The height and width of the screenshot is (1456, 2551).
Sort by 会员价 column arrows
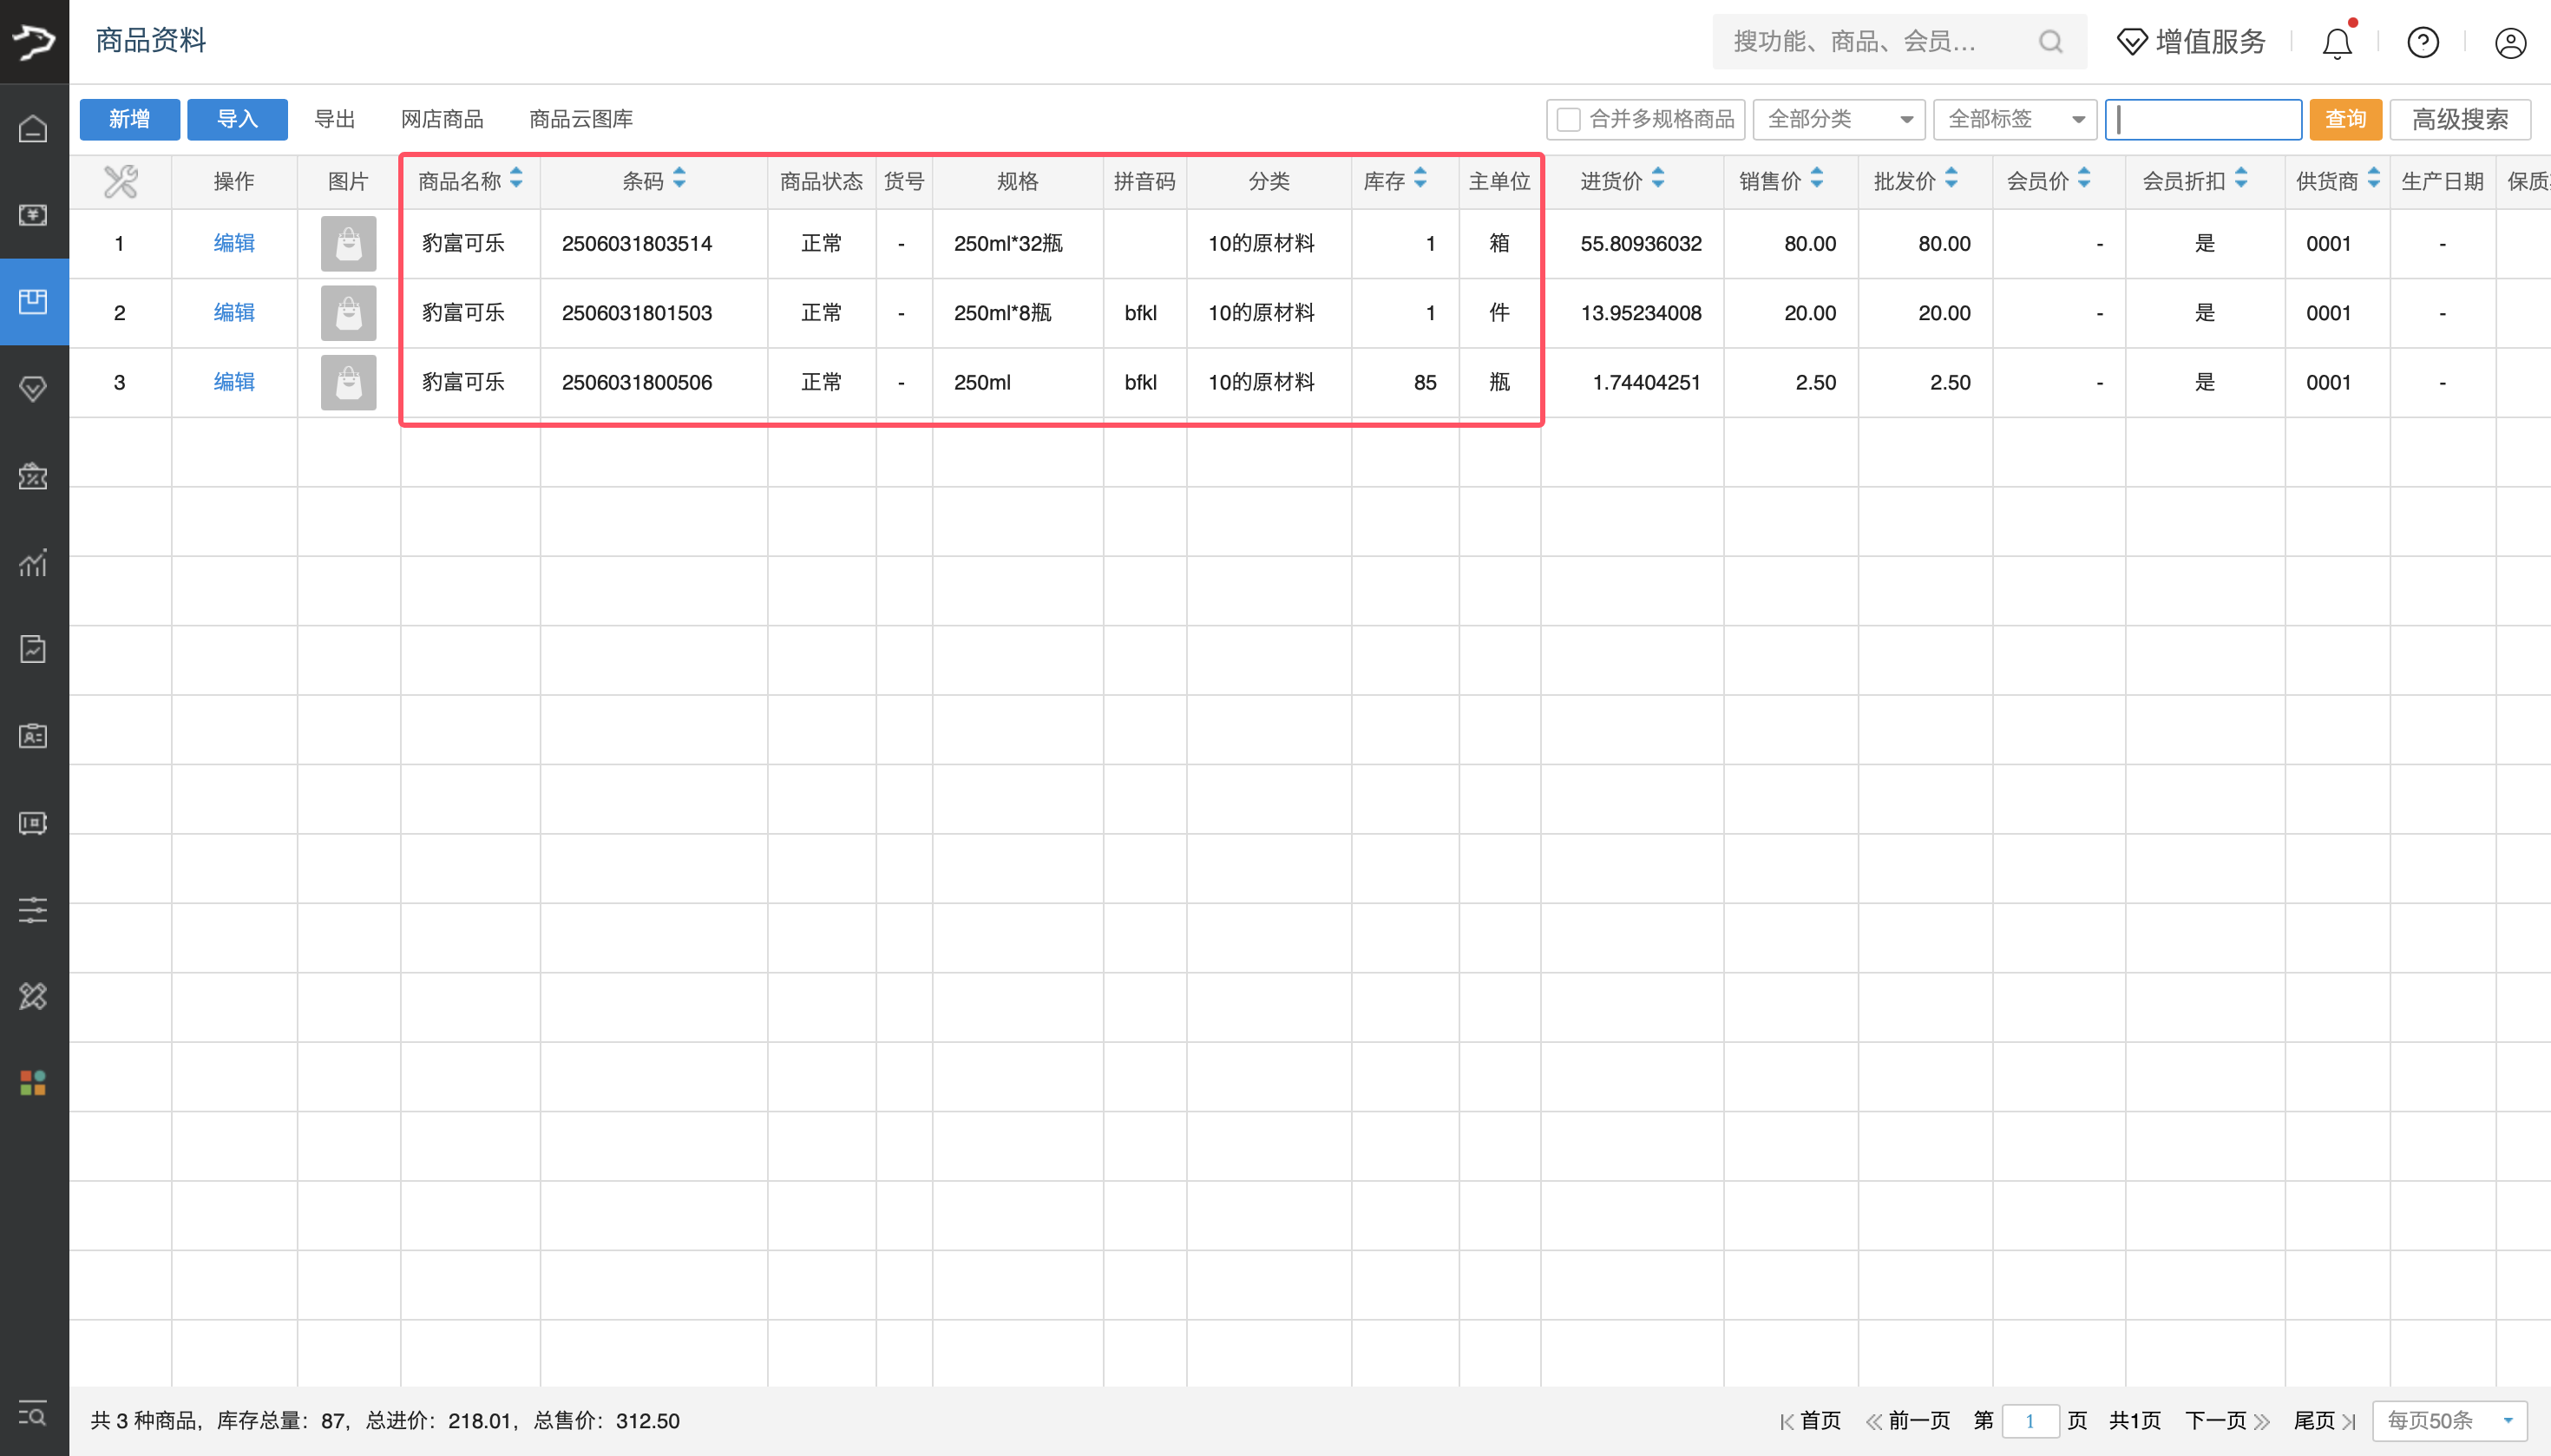[x=2084, y=178]
